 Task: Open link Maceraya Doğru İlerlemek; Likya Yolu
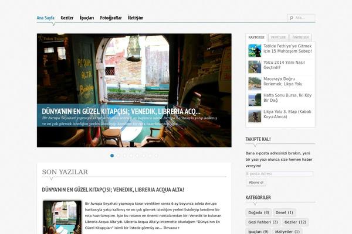(283, 81)
